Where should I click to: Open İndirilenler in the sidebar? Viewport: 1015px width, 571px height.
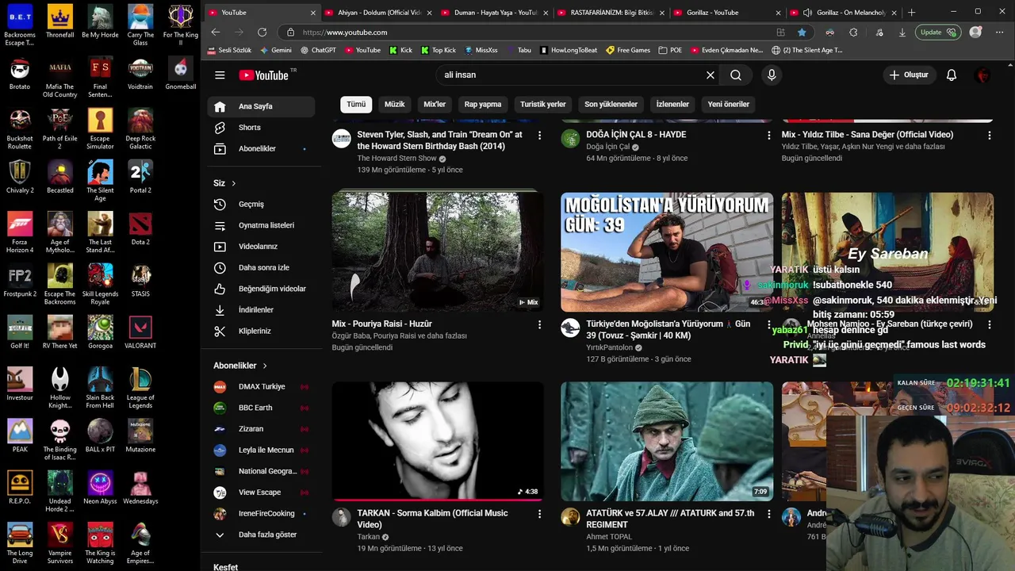(x=261, y=309)
